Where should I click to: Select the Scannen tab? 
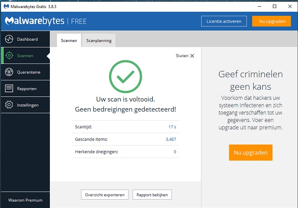pos(69,41)
